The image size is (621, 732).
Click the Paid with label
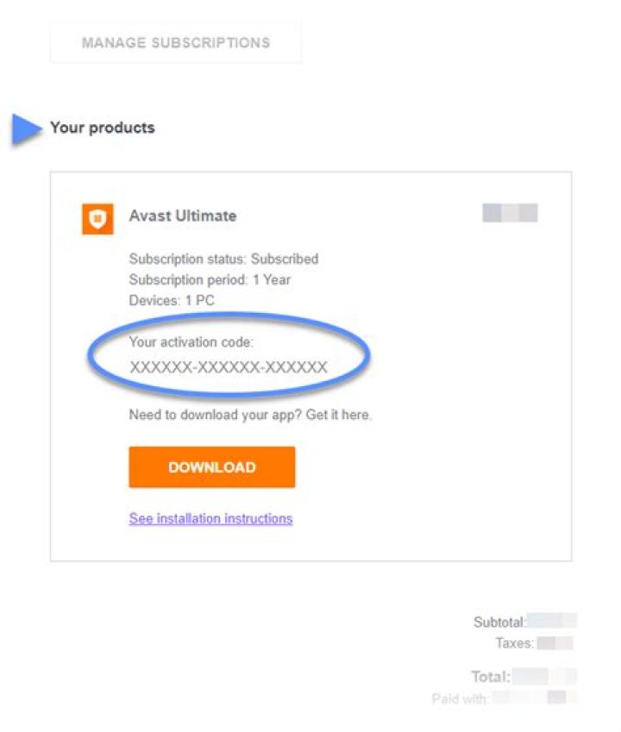click(461, 699)
